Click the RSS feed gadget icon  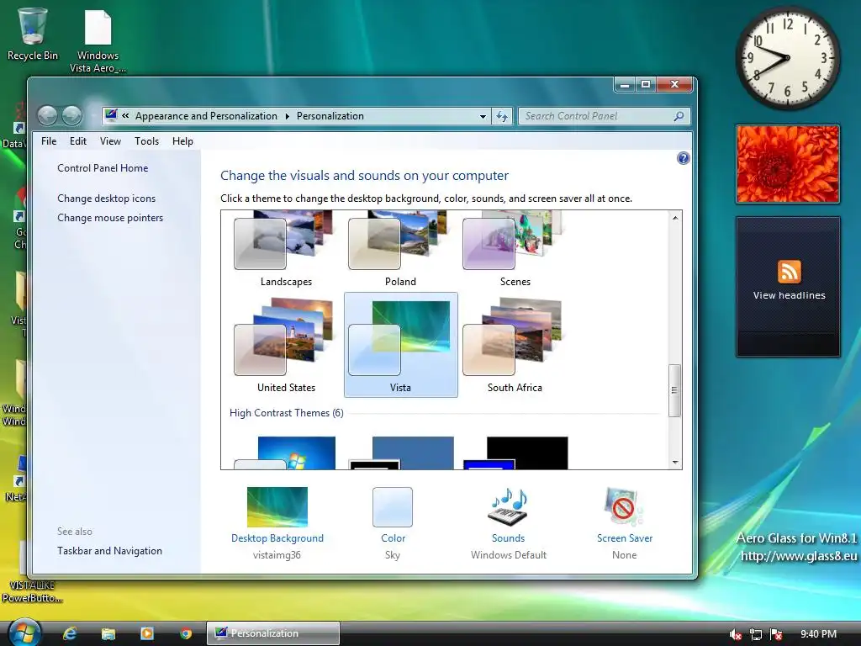(789, 272)
